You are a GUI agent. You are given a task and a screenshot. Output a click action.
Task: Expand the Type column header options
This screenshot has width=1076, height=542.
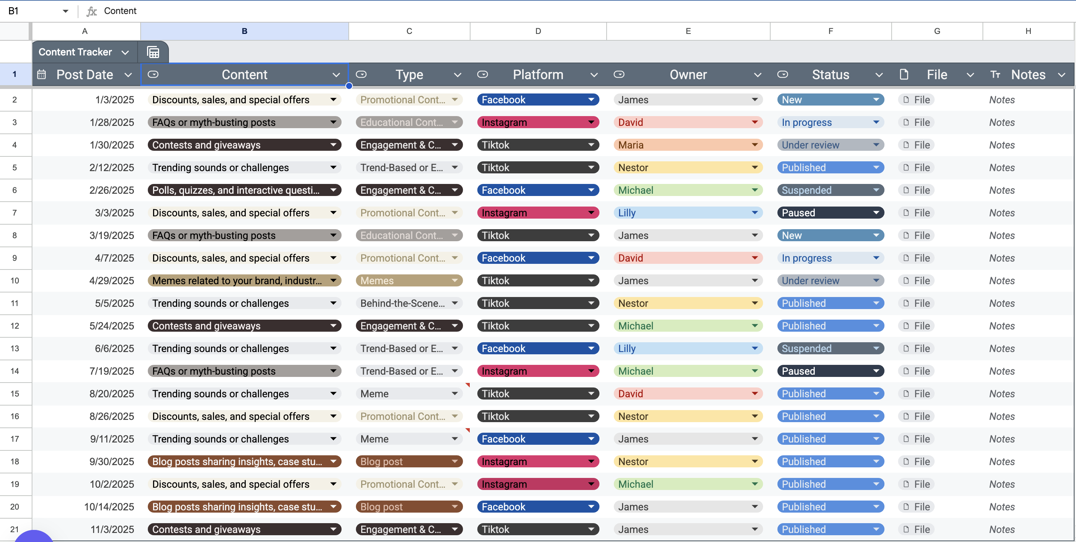click(x=457, y=75)
